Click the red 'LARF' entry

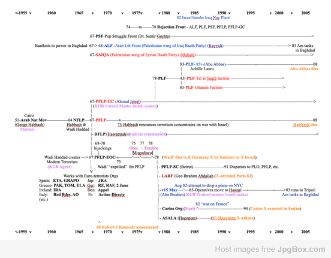coord(167,176)
